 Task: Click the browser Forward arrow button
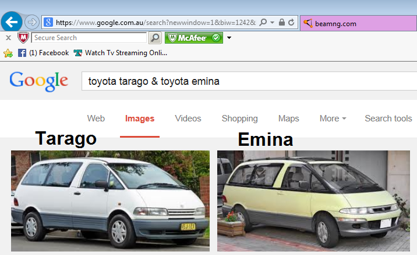32,22
